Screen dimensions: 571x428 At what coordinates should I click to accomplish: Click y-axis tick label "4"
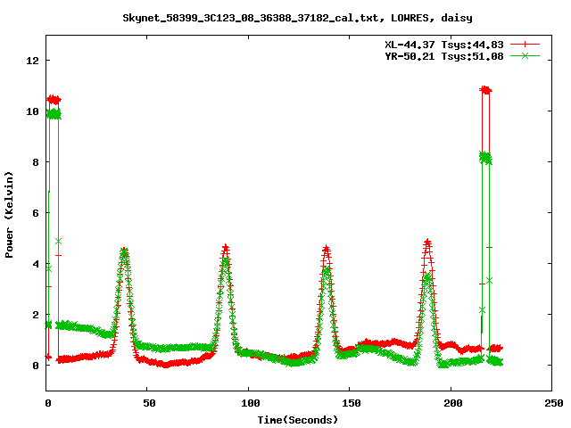36,264
